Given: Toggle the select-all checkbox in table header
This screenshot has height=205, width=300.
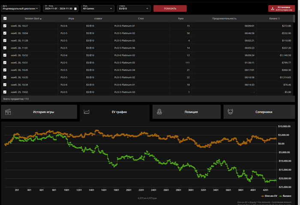Looking at the screenshot, I should click(5, 19).
